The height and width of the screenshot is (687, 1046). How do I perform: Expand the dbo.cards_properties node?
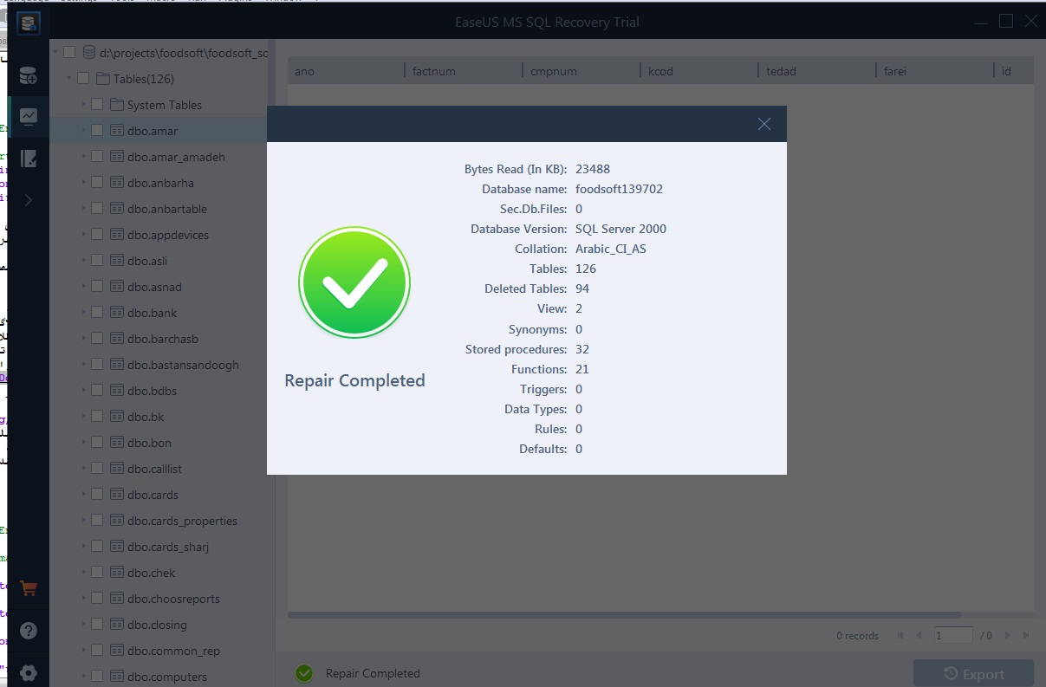pyautogui.click(x=84, y=521)
